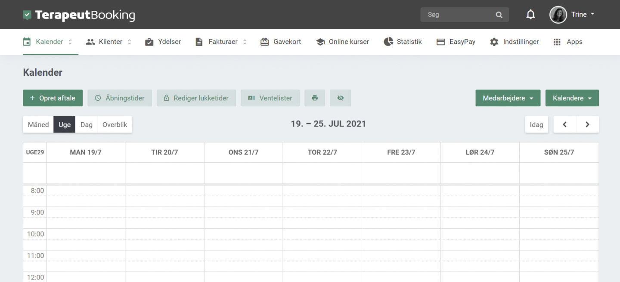Image resolution: width=620 pixels, height=282 pixels.
Task: Open Gavekort gift card section
Action: [x=281, y=42]
